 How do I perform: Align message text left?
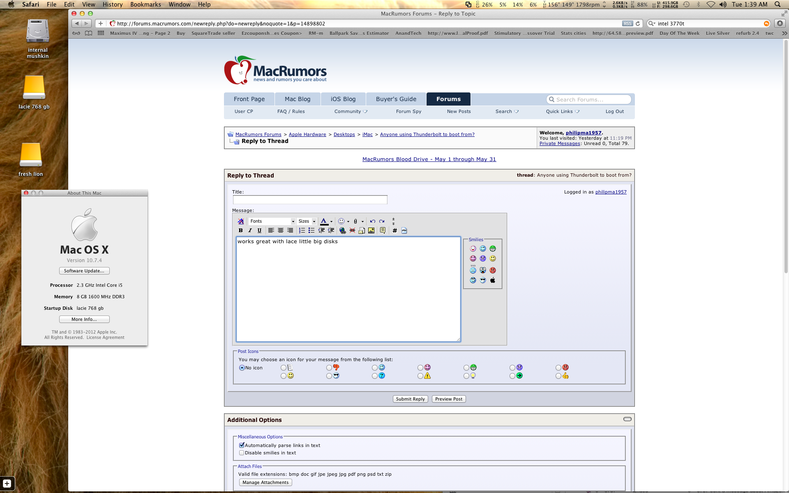(271, 230)
